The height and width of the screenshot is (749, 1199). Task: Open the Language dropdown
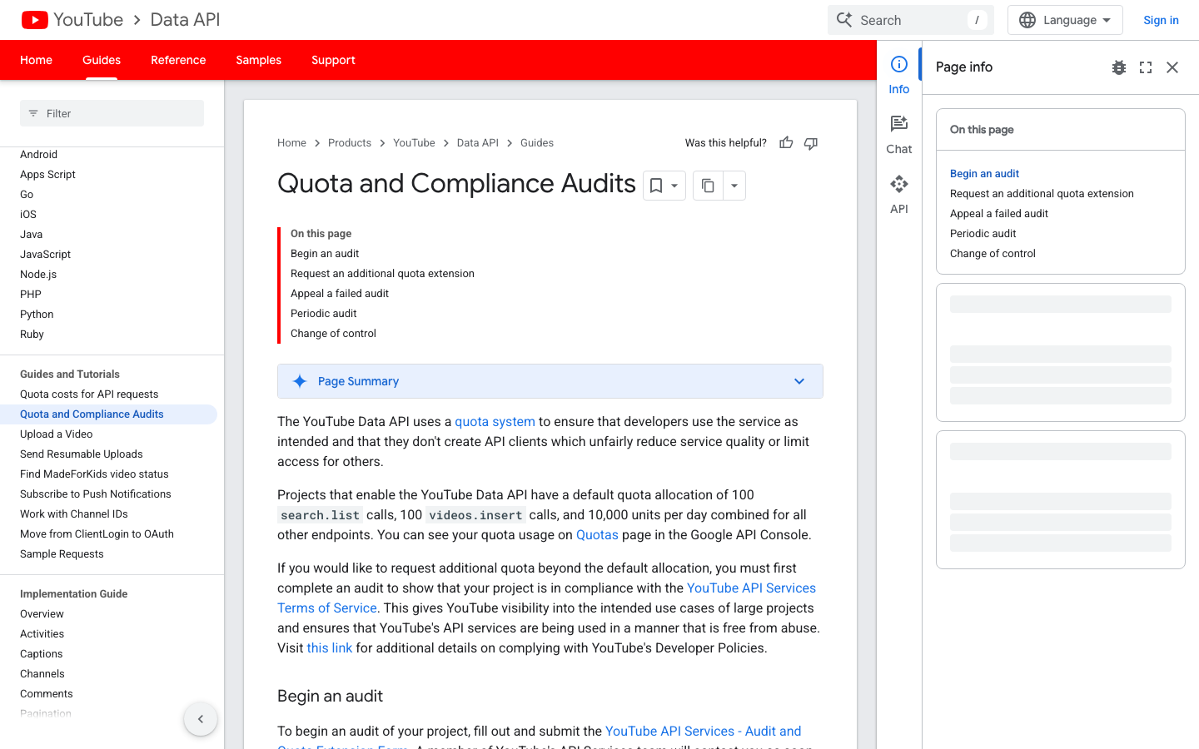pos(1065,20)
